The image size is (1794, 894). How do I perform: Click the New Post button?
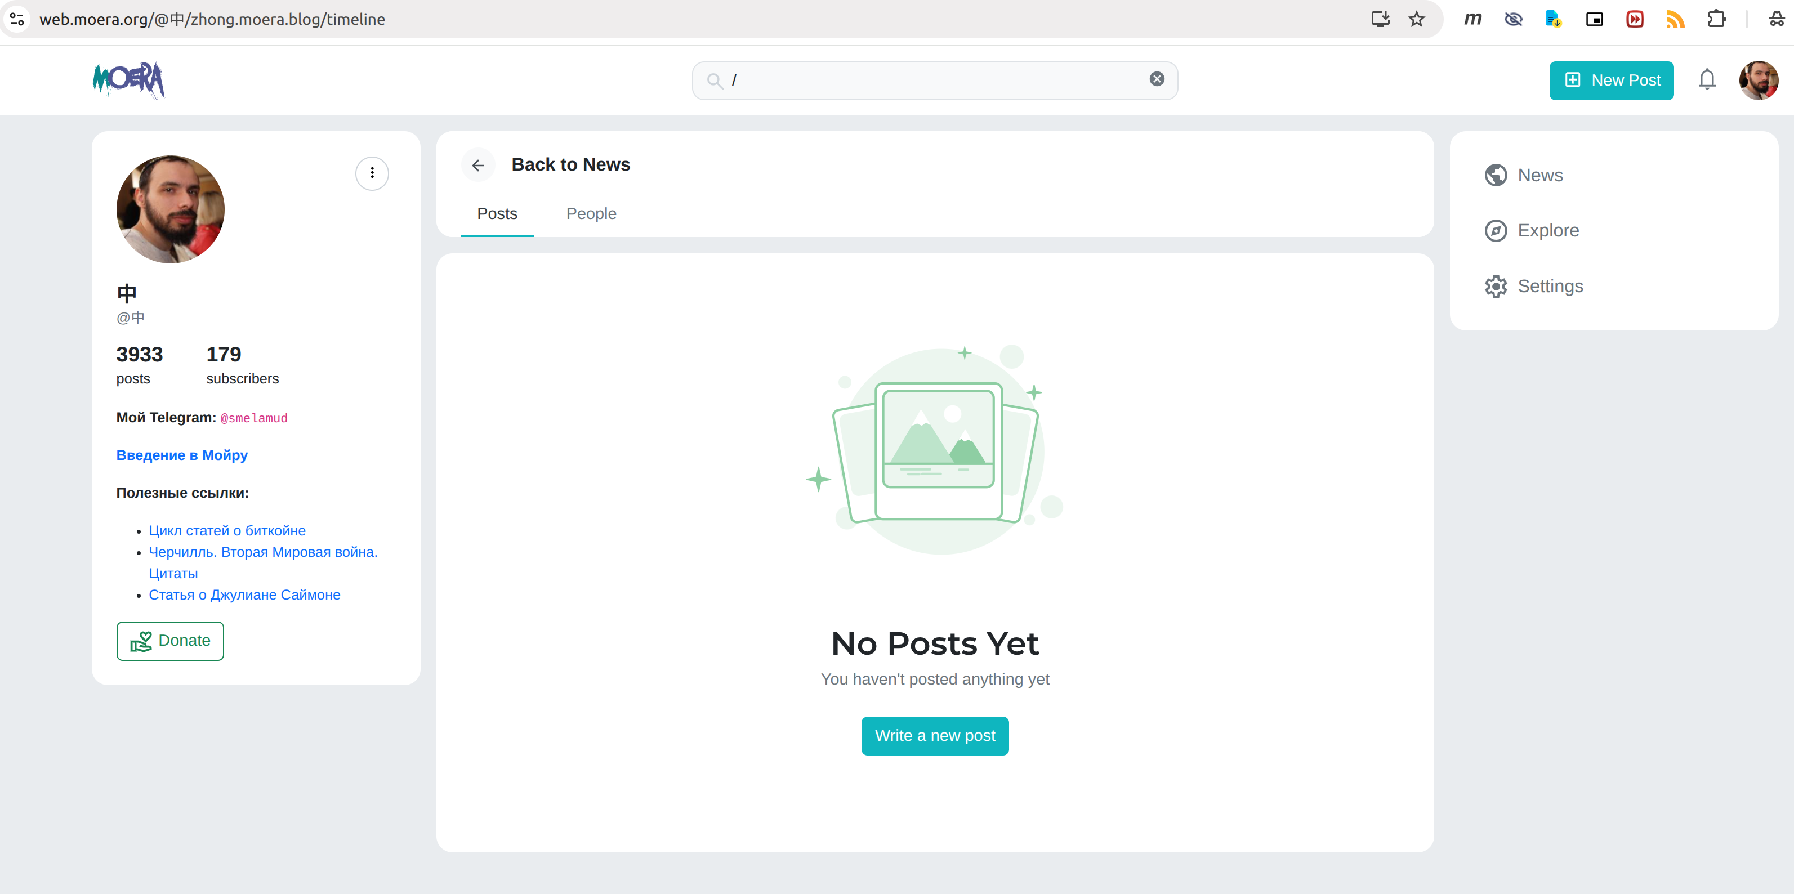pos(1611,80)
